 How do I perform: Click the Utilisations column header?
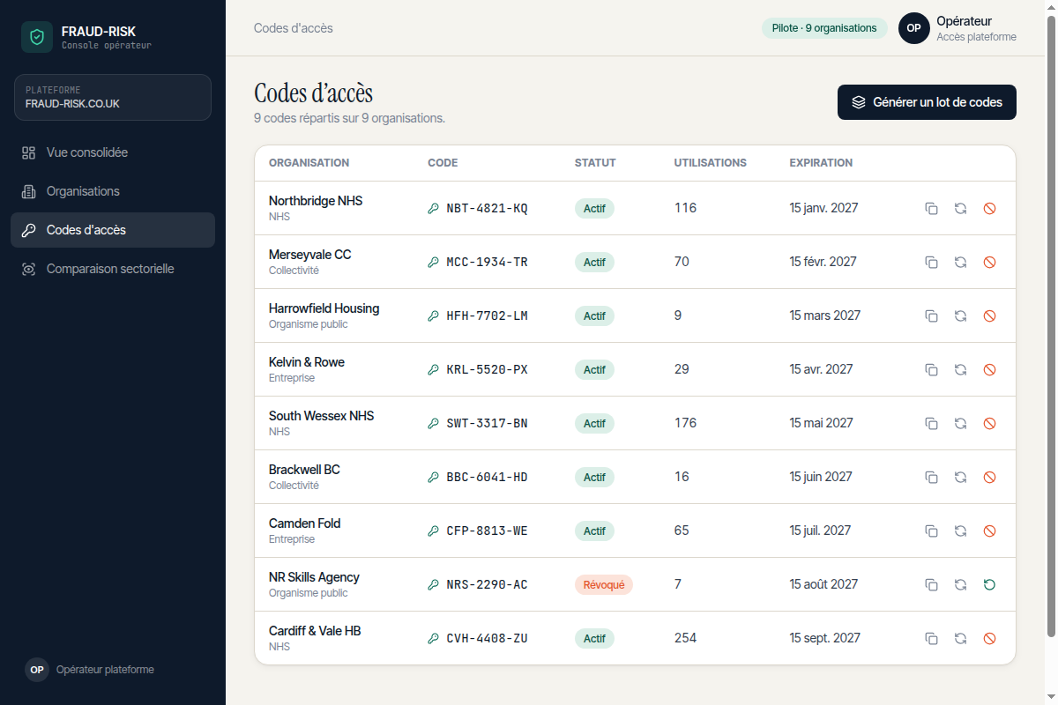point(711,163)
